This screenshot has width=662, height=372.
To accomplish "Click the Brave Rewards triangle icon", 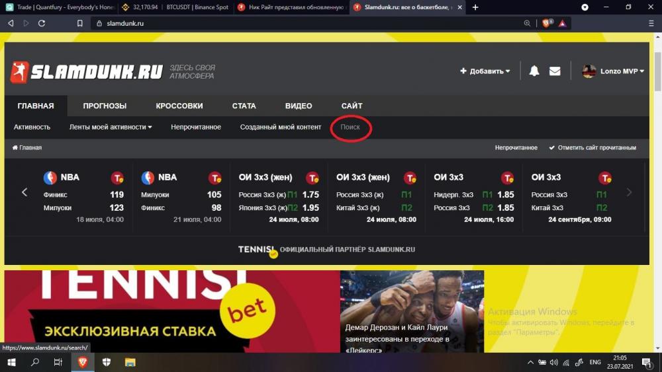I will click(562, 23).
